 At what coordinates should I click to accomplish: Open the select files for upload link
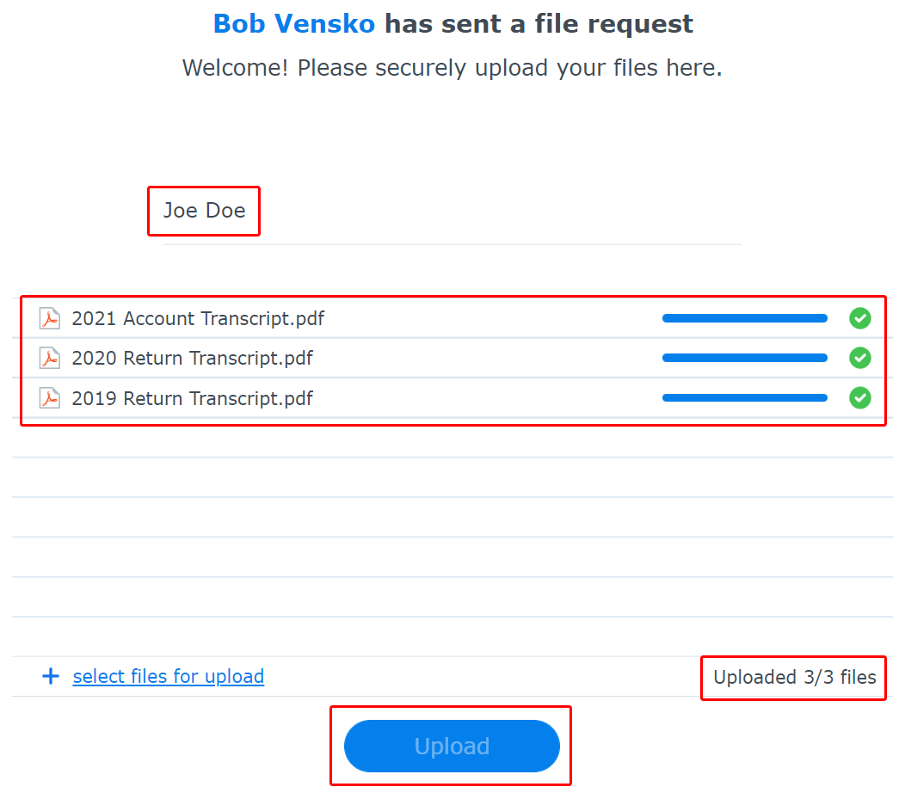click(x=169, y=676)
